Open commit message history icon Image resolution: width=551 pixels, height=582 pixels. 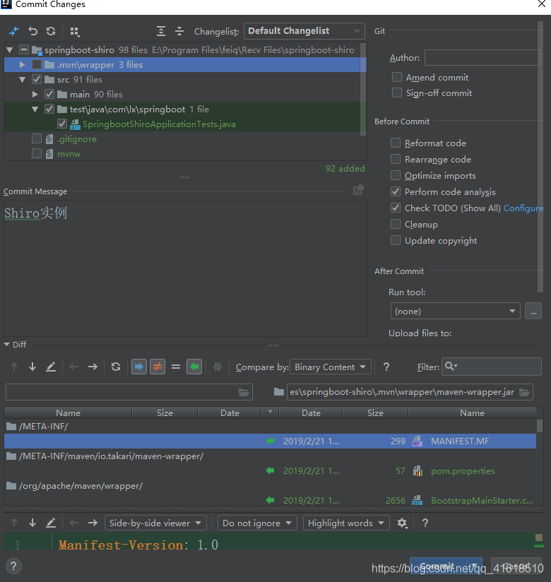coord(358,190)
